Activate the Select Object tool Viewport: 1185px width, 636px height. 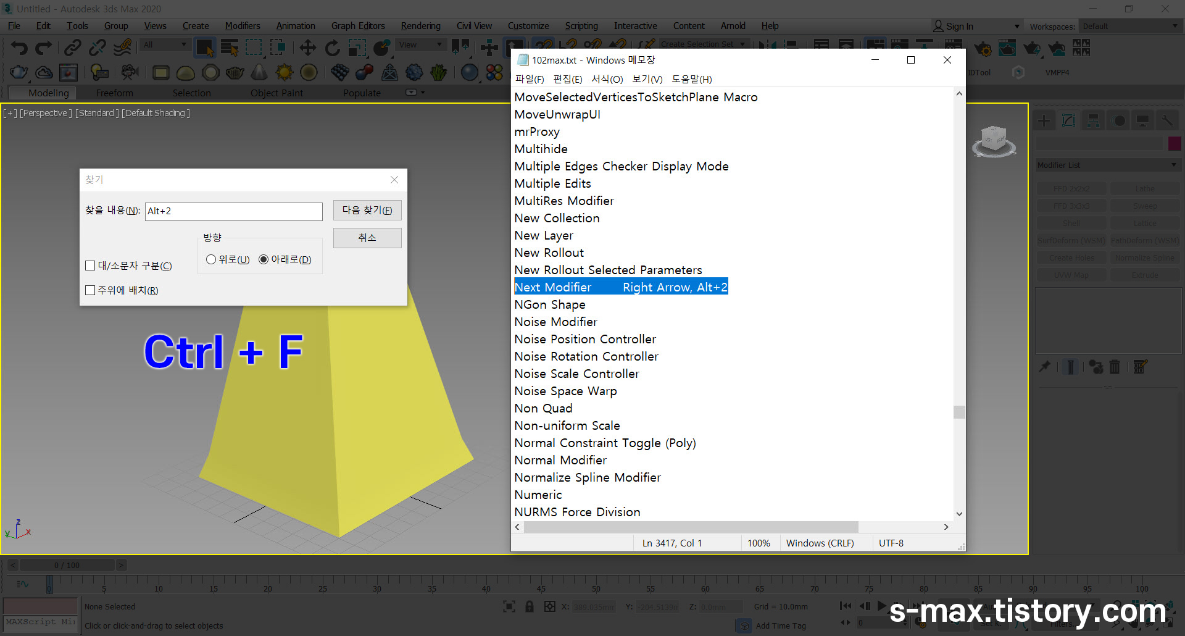(204, 48)
